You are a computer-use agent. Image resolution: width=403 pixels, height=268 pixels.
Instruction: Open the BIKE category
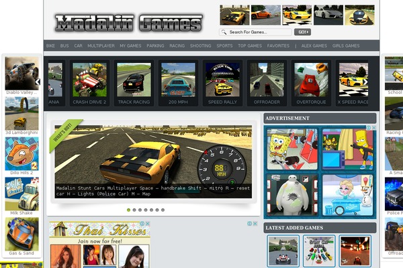pos(50,46)
